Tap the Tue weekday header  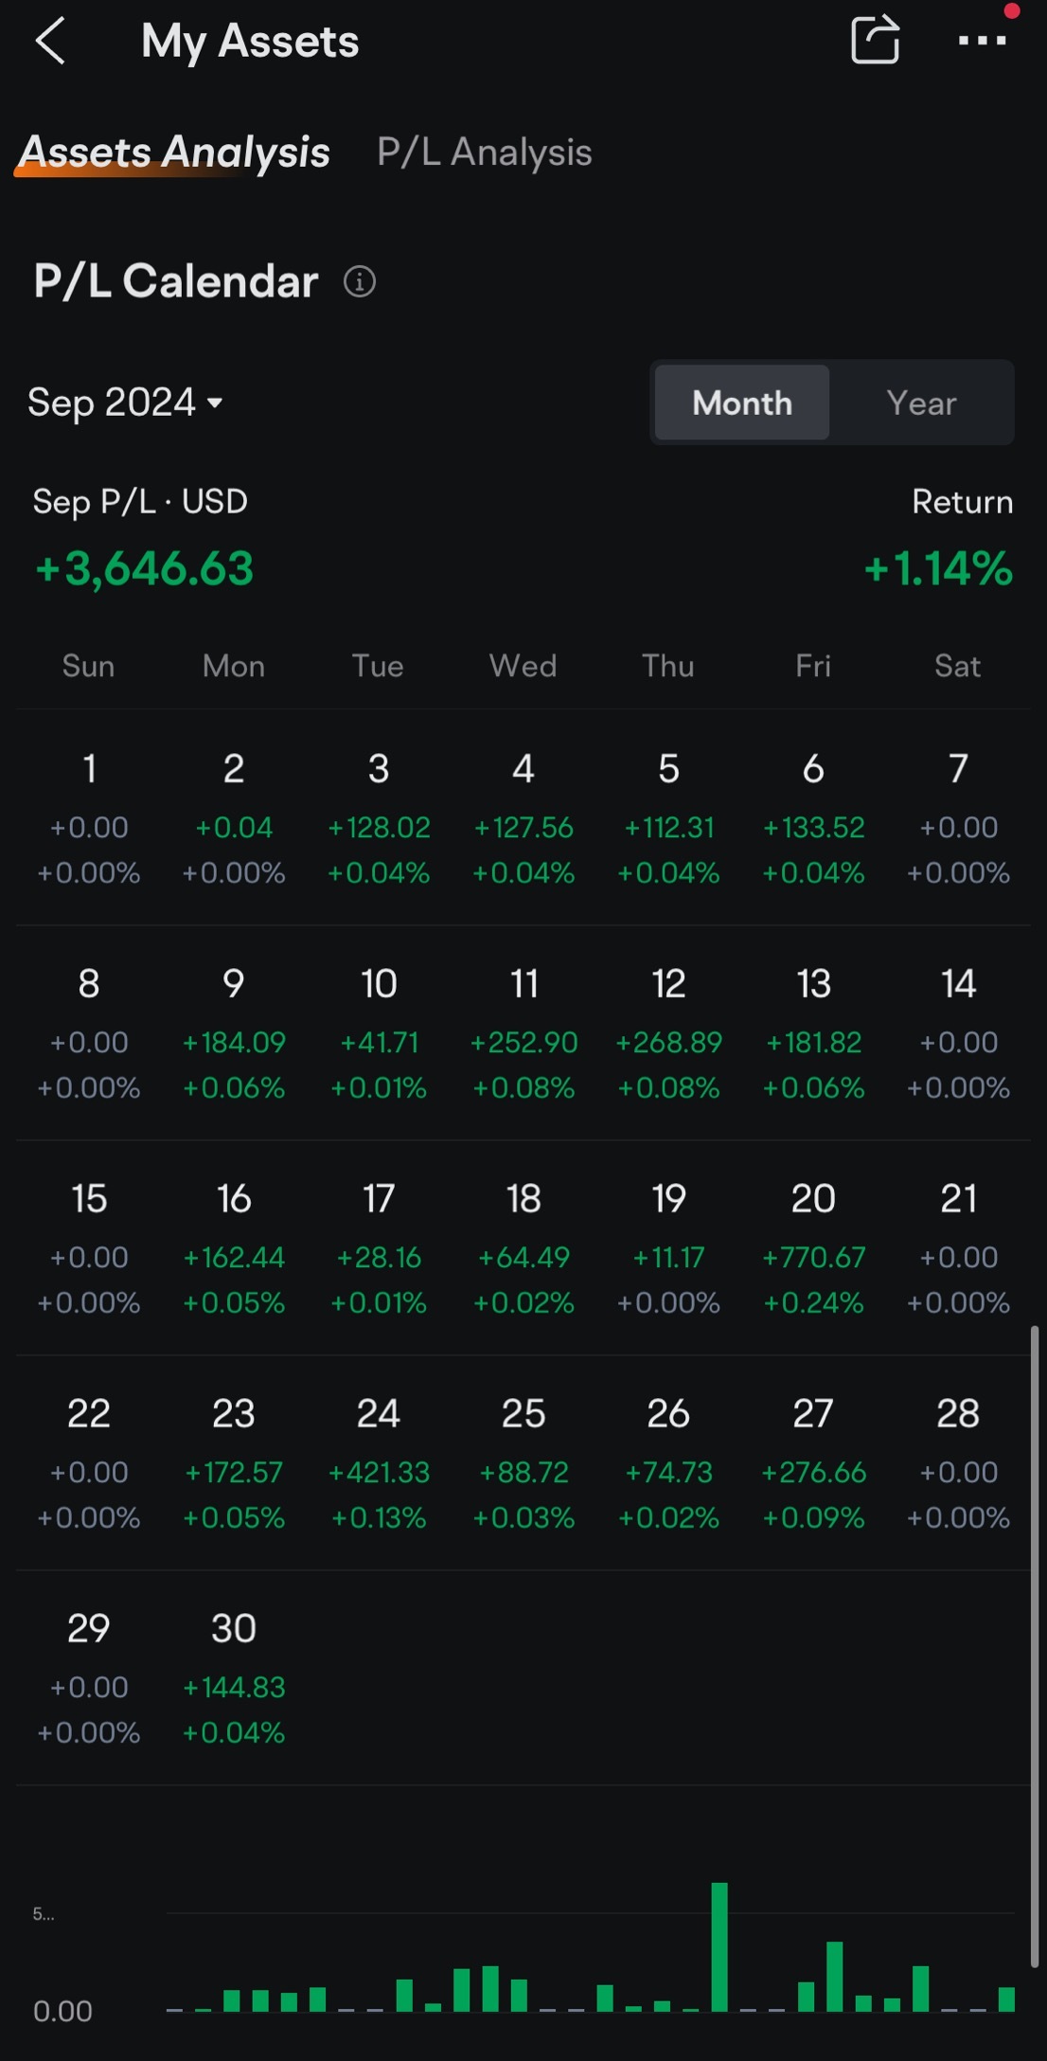379,666
